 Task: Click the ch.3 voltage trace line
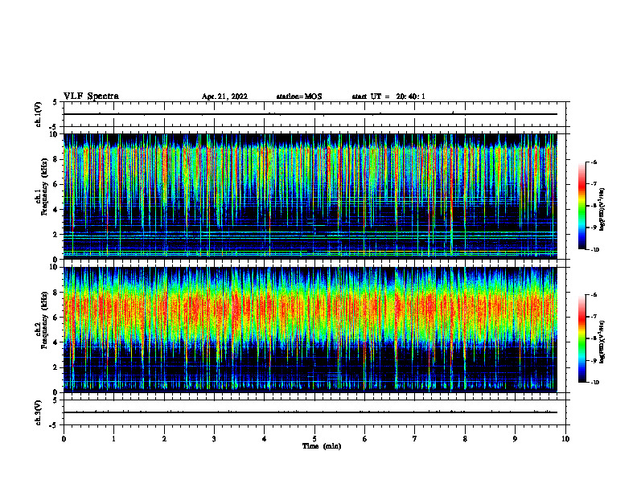[310, 412]
